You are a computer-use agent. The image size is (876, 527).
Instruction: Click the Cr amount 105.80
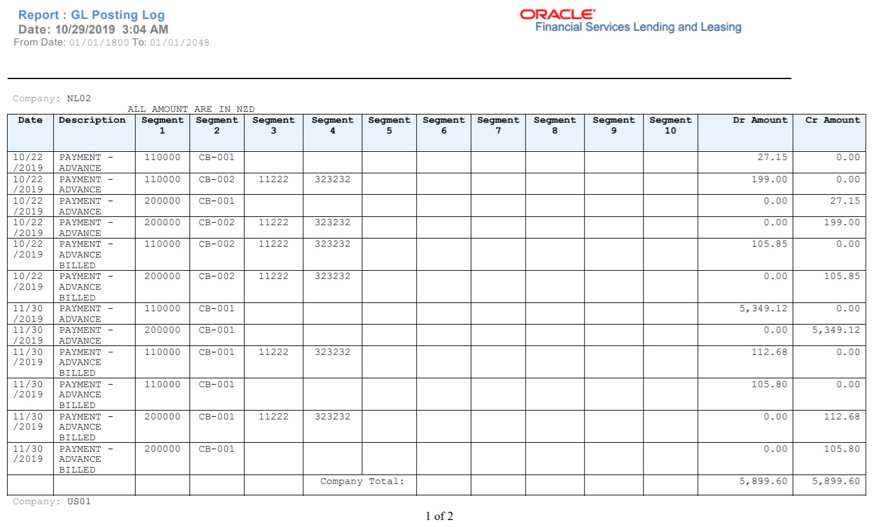842,449
